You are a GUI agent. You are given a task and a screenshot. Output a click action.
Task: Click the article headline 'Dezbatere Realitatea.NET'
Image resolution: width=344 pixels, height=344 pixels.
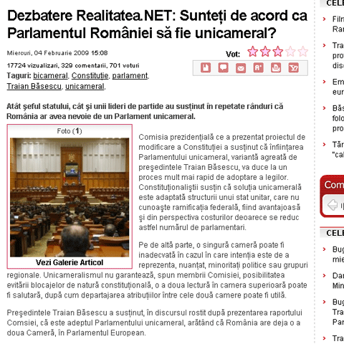pos(158,24)
